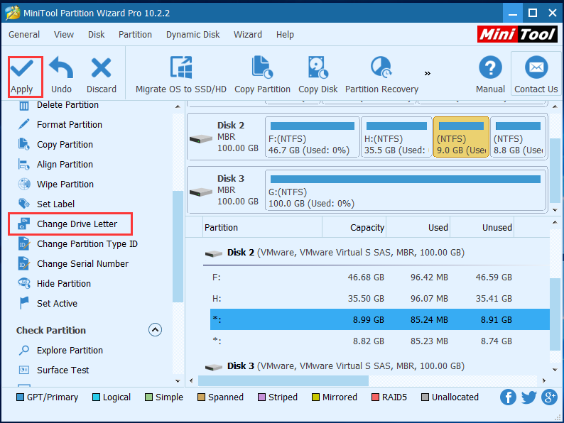Mark partition with Set Active
Image resolution: width=564 pixels, height=423 pixels.
57,303
